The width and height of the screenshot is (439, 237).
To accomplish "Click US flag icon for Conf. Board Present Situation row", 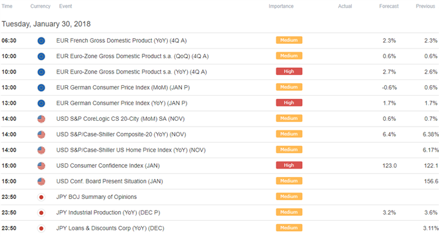I will click(x=41, y=181).
